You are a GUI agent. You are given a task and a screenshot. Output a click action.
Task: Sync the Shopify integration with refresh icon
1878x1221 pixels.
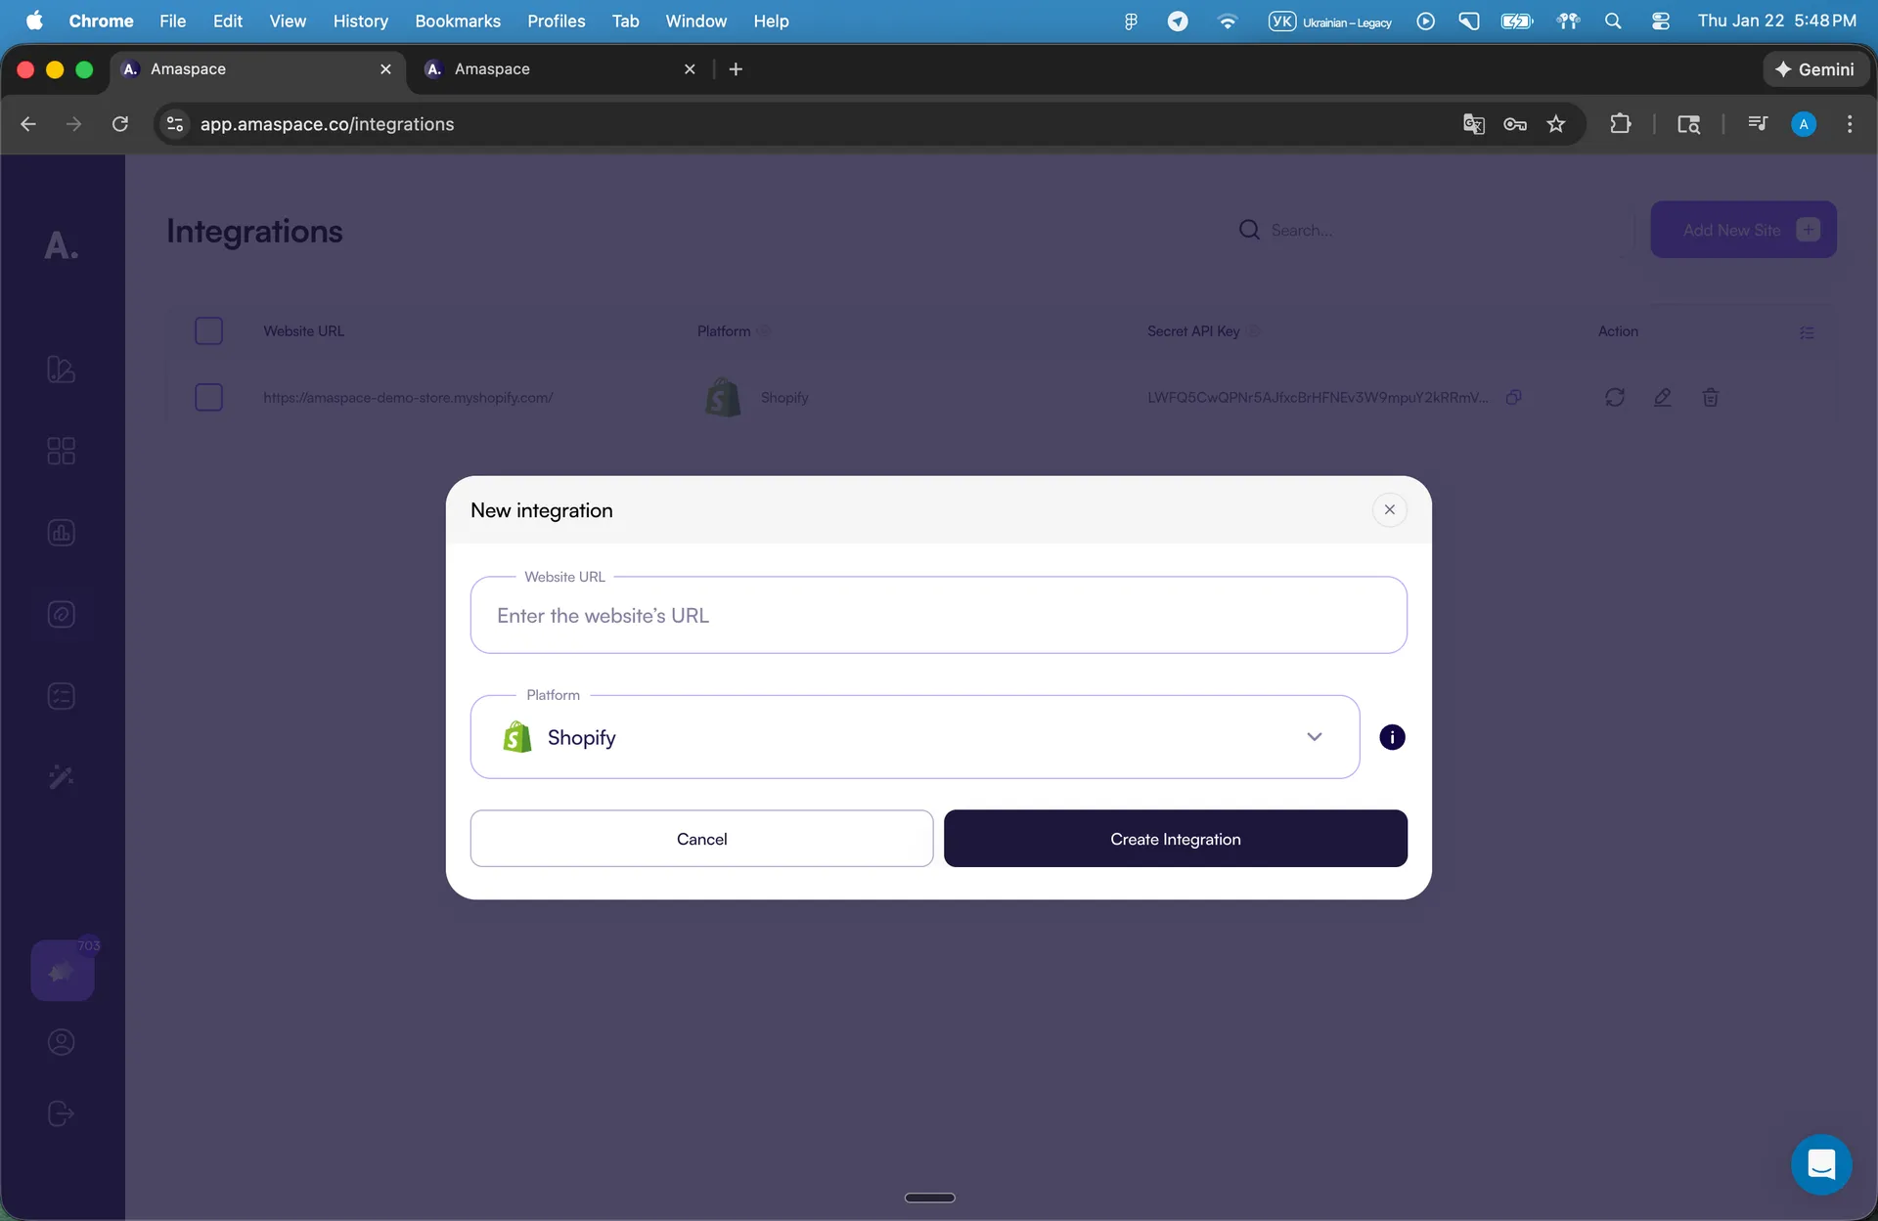1615,397
